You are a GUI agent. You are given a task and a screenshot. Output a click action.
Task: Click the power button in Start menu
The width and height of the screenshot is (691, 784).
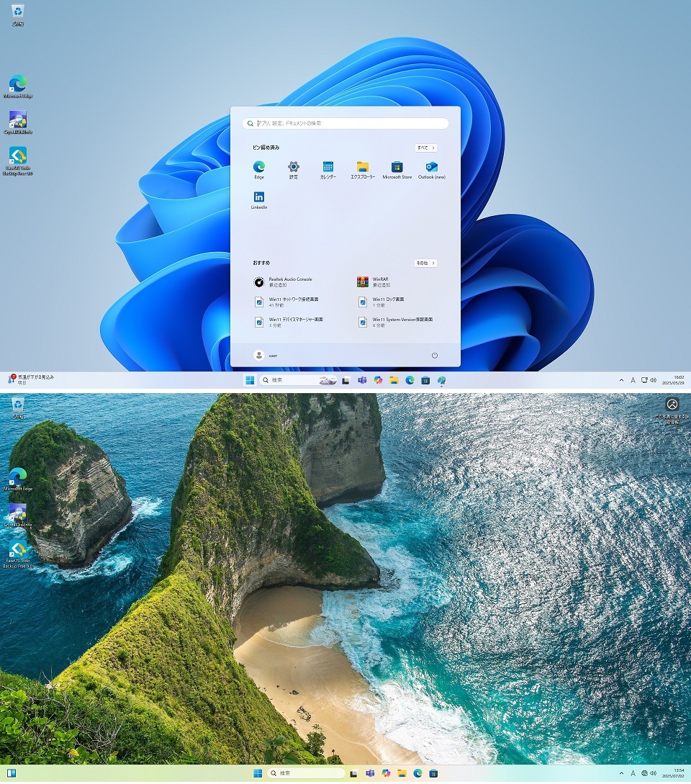[435, 356]
